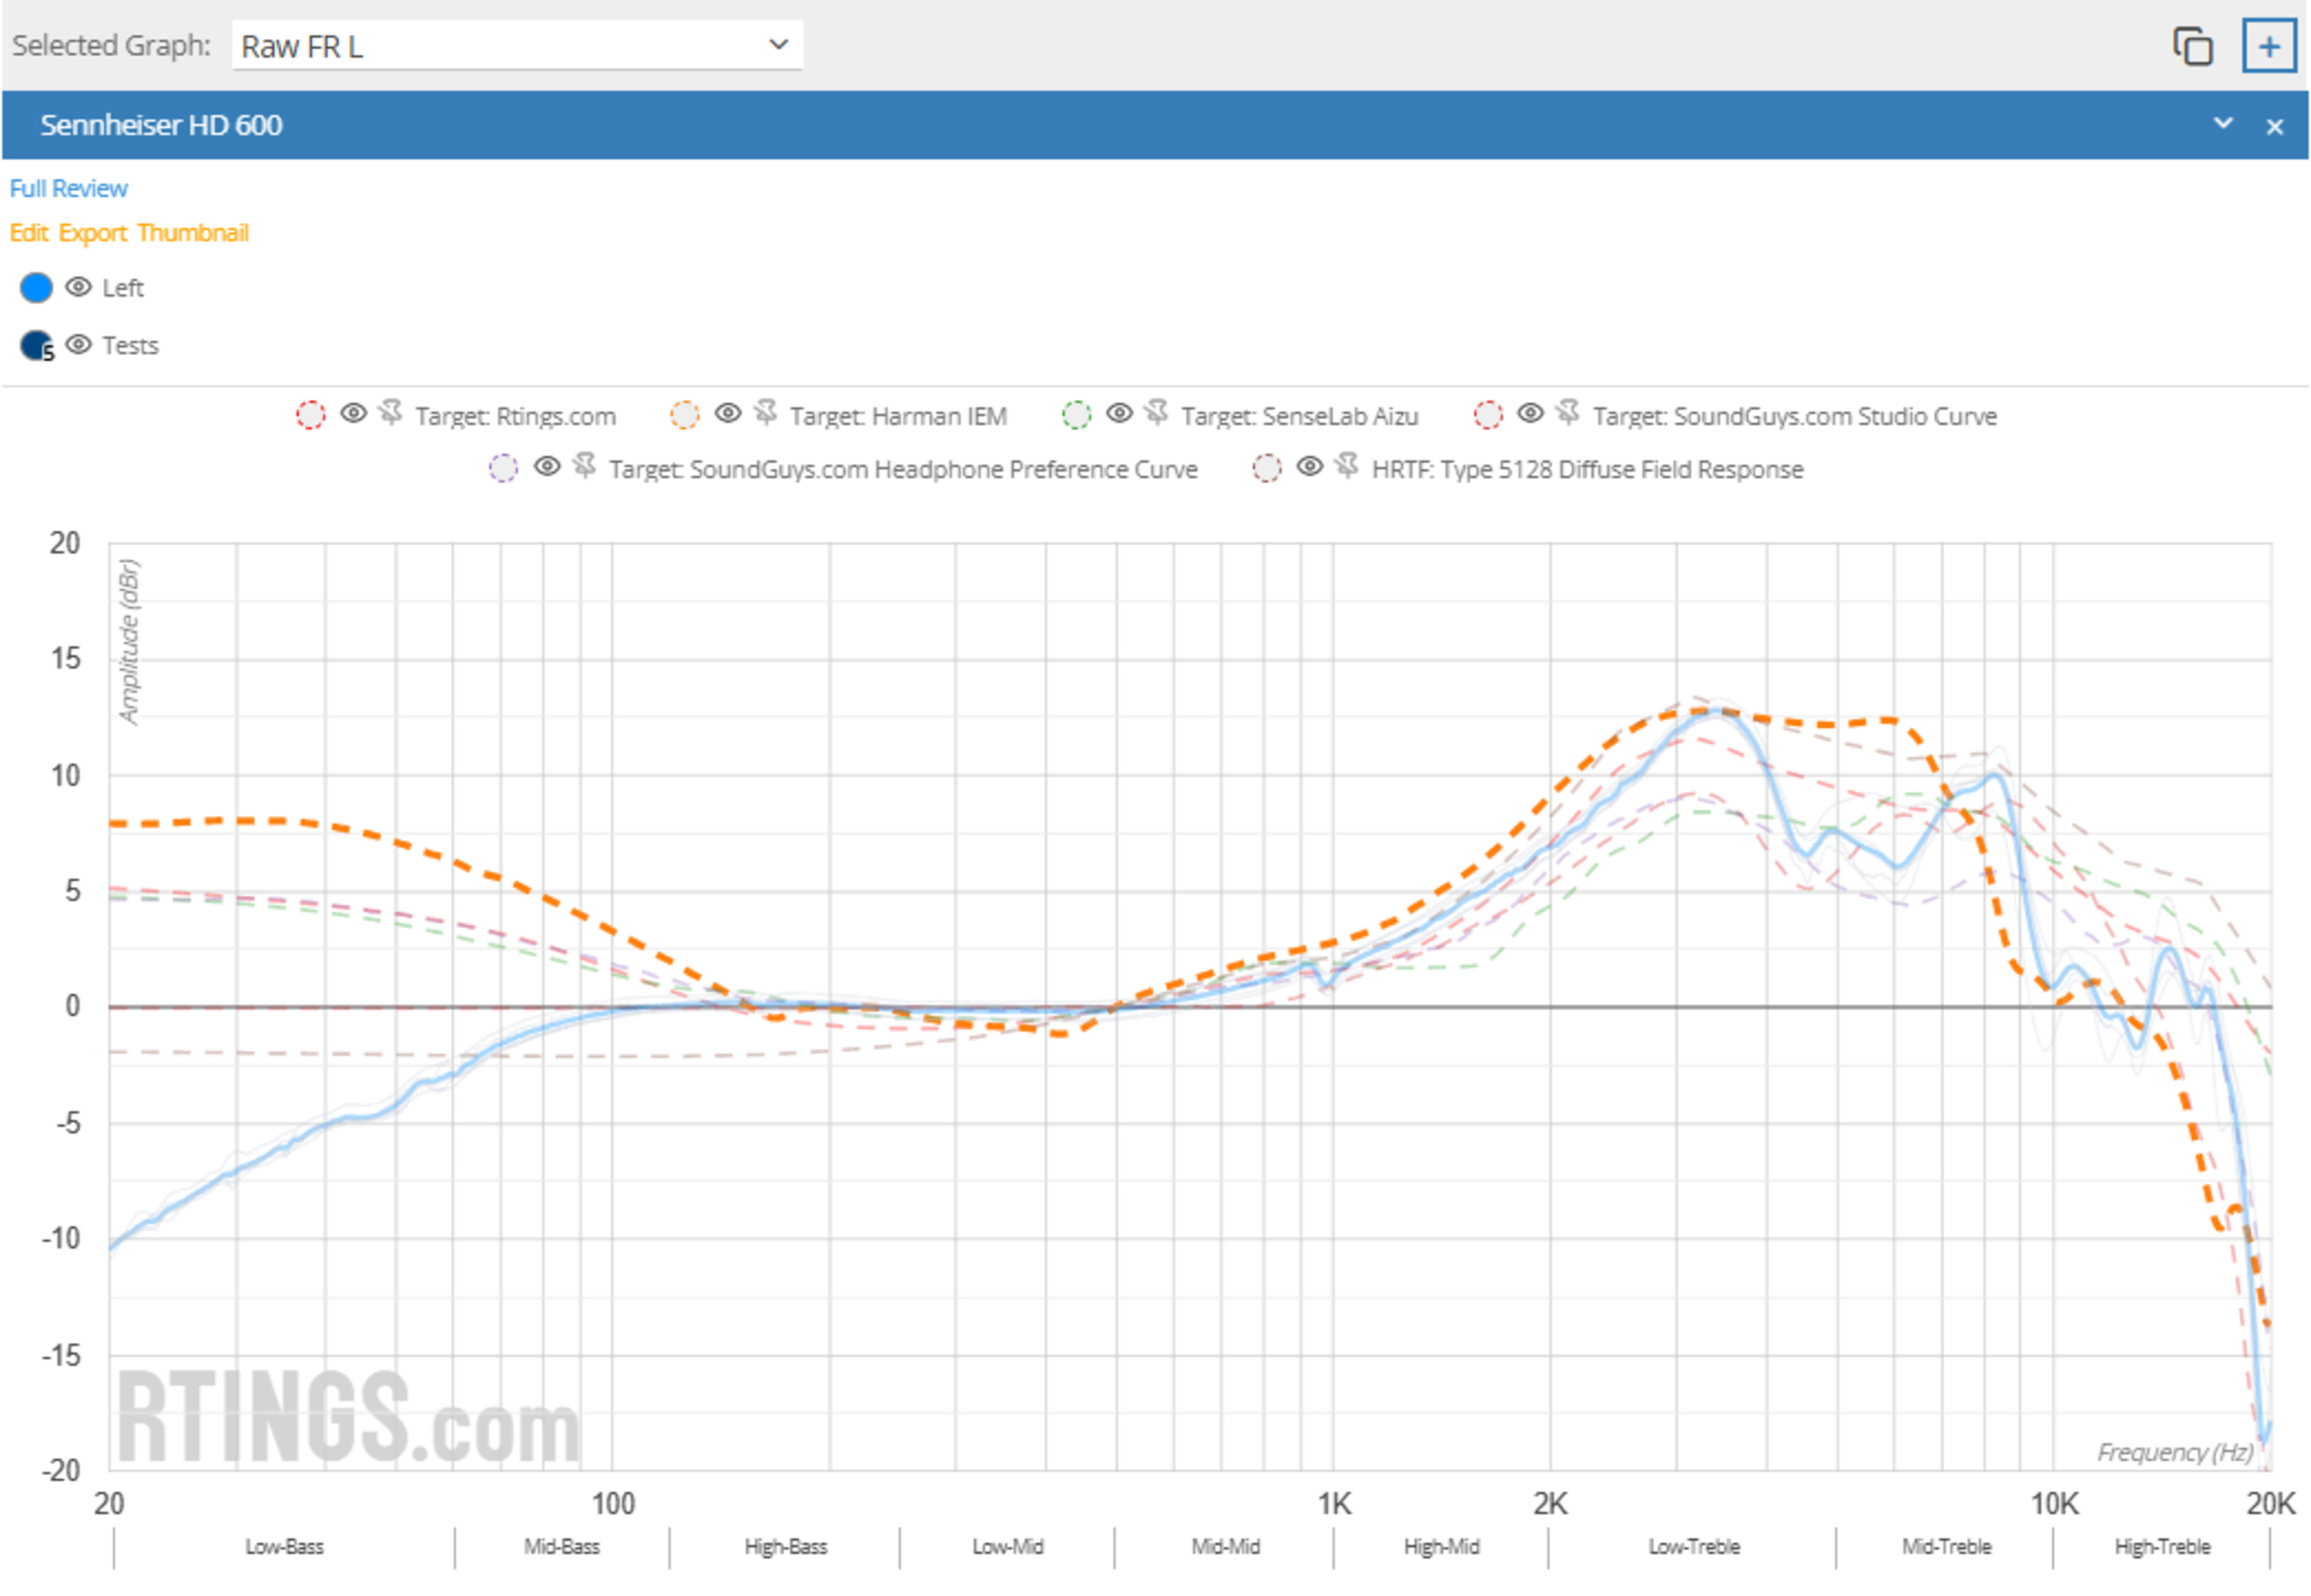2311x1596 pixels.
Task: Open the Selected Graph dropdown
Action: coord(516,46)
